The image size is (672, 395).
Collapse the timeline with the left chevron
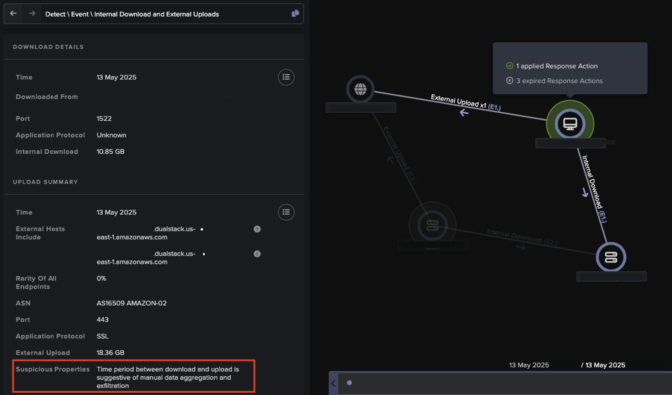333,383
